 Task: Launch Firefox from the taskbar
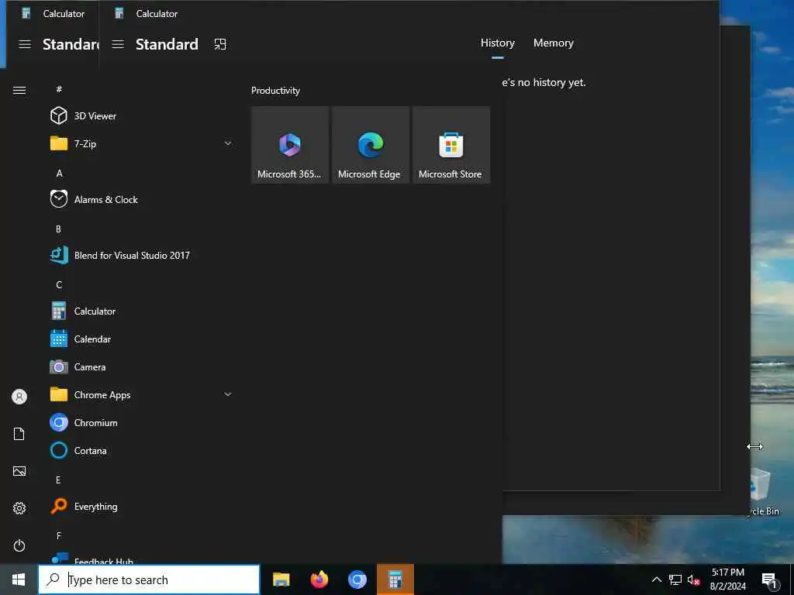[x=319, y=580]
